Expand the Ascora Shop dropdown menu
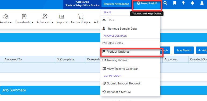This screenshot has height=101, width=207. point(80,22)
